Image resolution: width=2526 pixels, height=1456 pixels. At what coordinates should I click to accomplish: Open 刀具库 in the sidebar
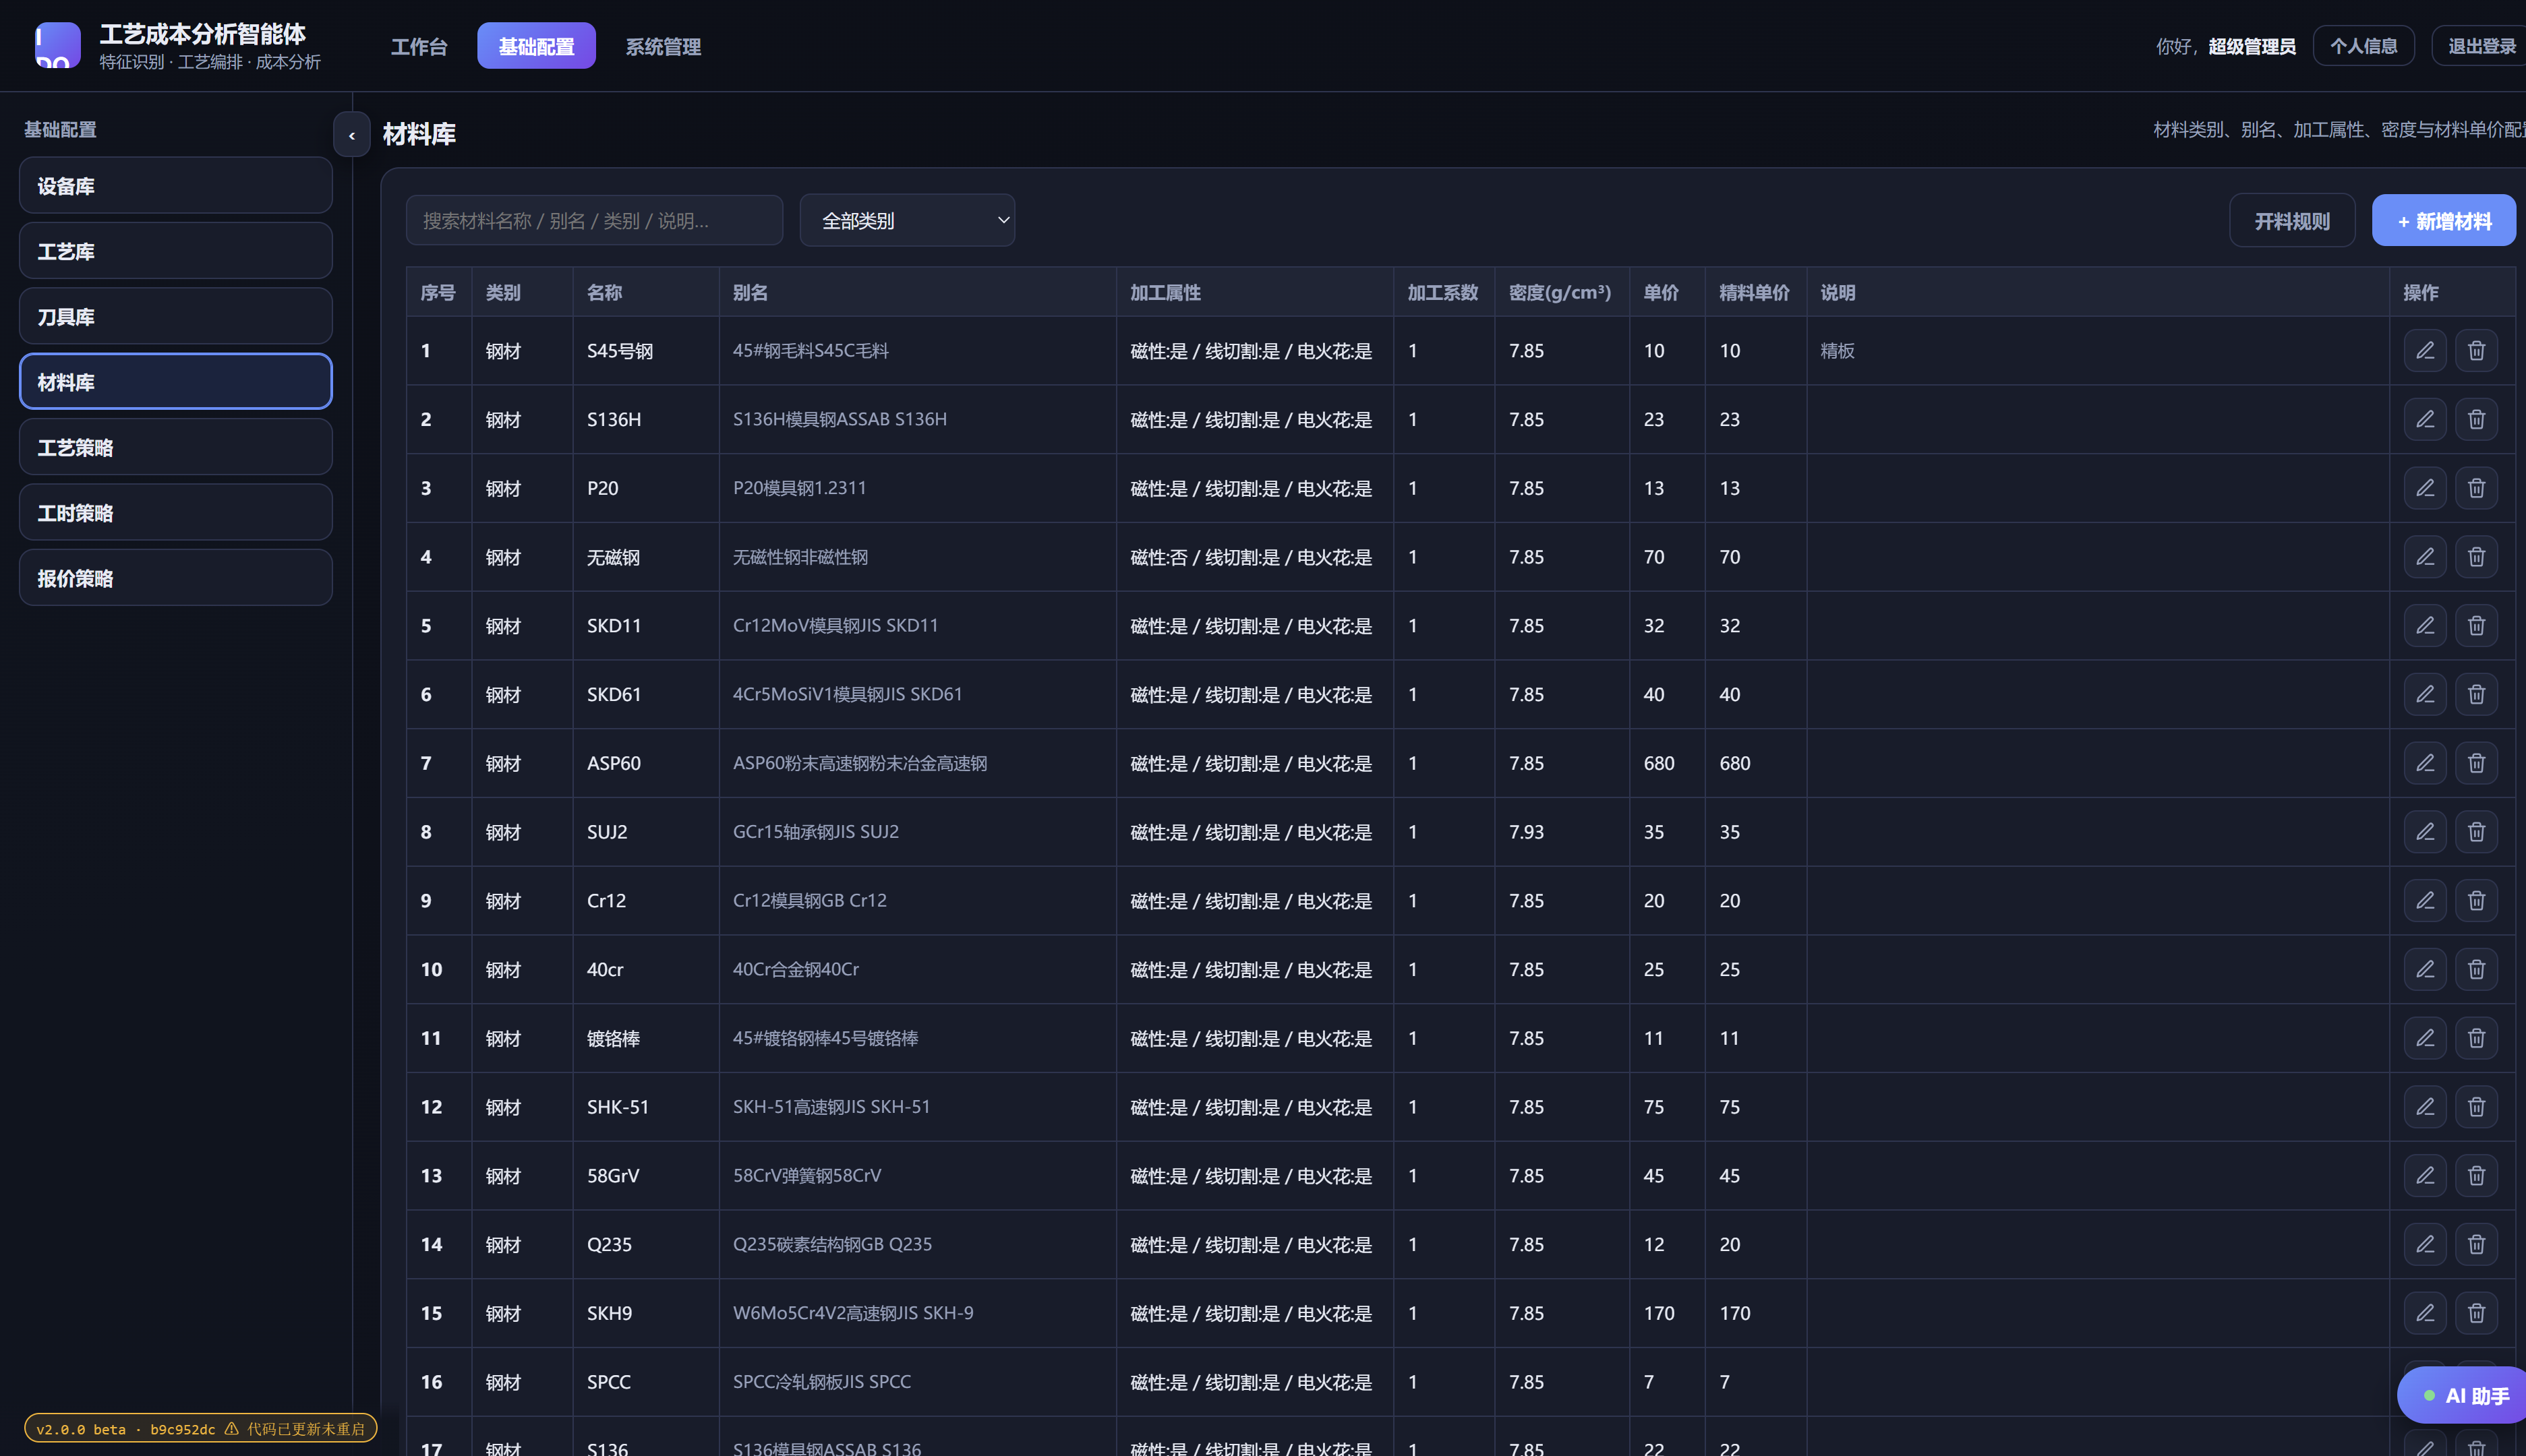tap(176, 317)
